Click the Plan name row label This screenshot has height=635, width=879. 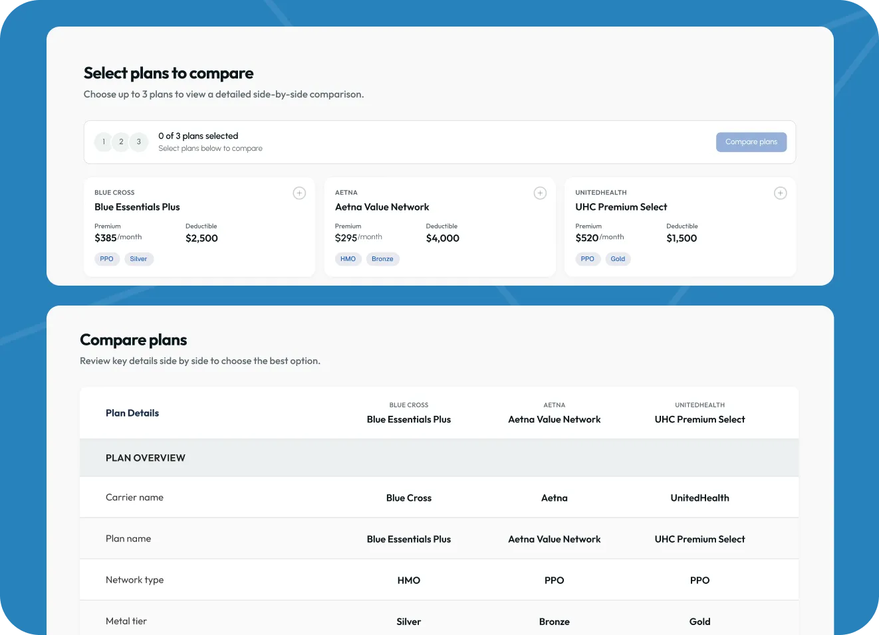pyautogui.click(x=128, y=539)
